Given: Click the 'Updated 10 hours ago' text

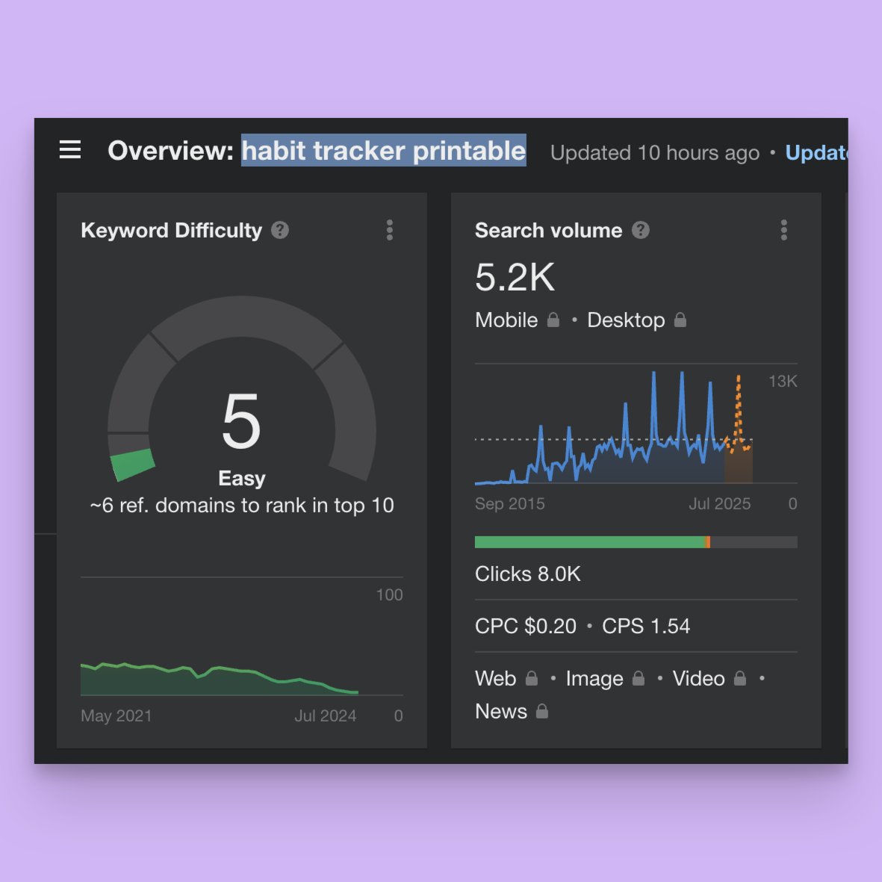Looking at the screenshot, I should pyautogui.click(x=655, y=153).
